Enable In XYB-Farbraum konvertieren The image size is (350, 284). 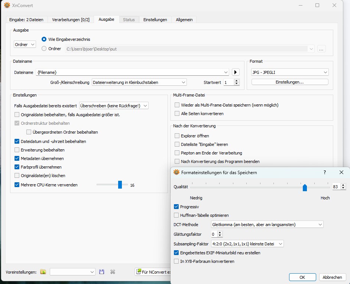(x=176, y=261)
